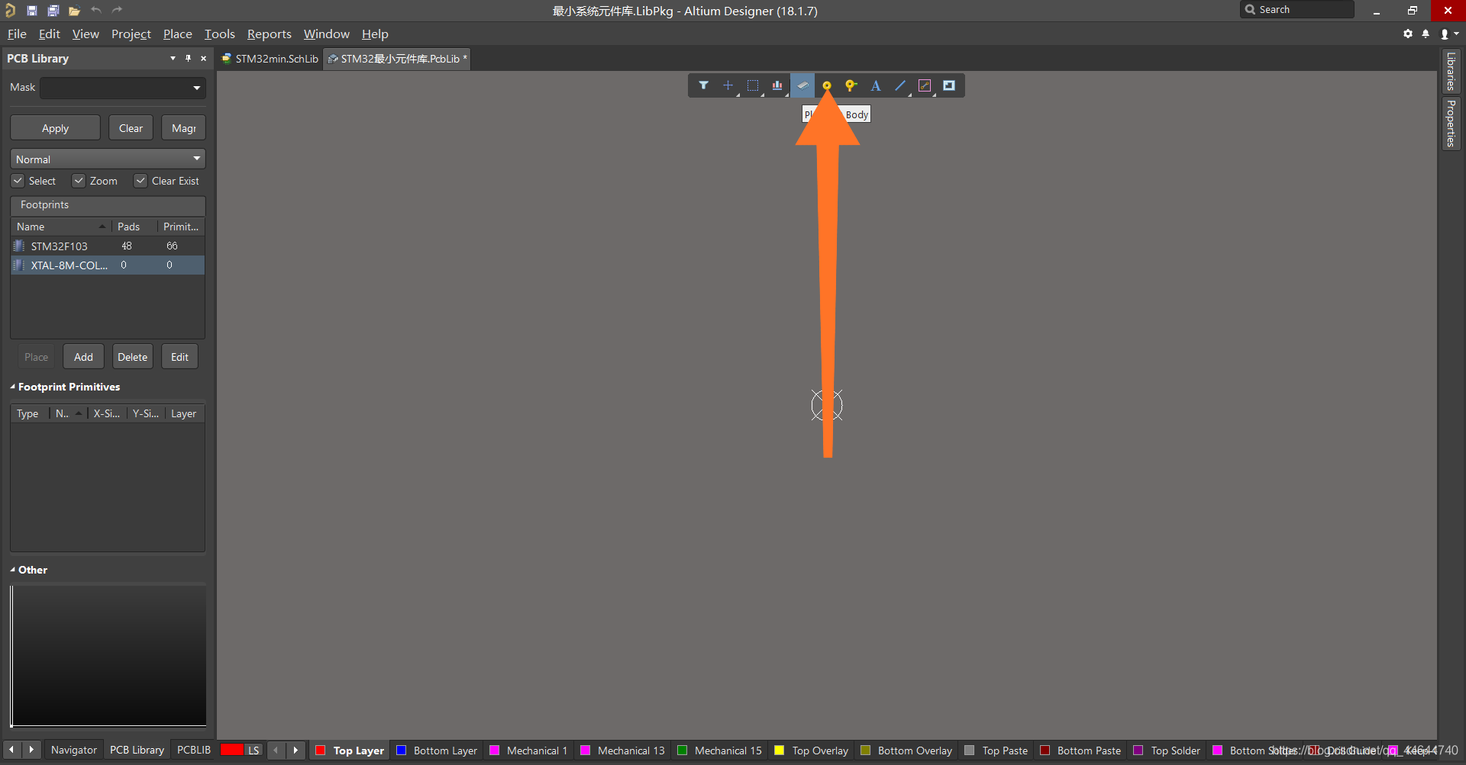Open the File menu
The image size is (1466, 765).
(x=17, y=34)
